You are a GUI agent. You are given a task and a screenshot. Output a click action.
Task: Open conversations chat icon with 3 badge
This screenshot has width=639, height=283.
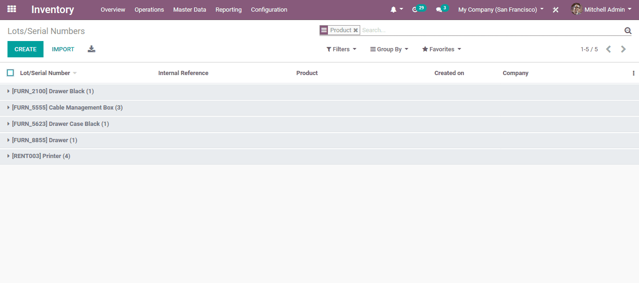pyautogui.click(x=439, y=10)
